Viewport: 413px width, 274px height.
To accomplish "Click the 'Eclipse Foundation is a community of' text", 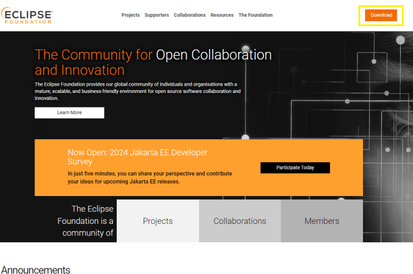I will [x=86, y=221].
